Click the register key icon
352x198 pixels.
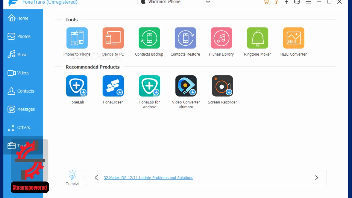click(276, 2)
